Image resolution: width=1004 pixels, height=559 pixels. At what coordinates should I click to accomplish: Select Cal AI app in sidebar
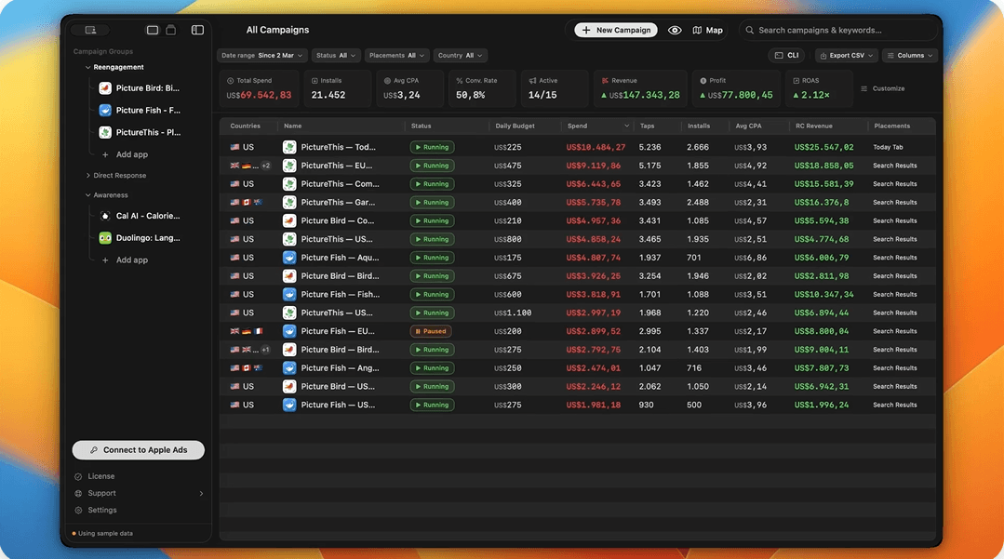pyautogui.click(x=139, y=216)
